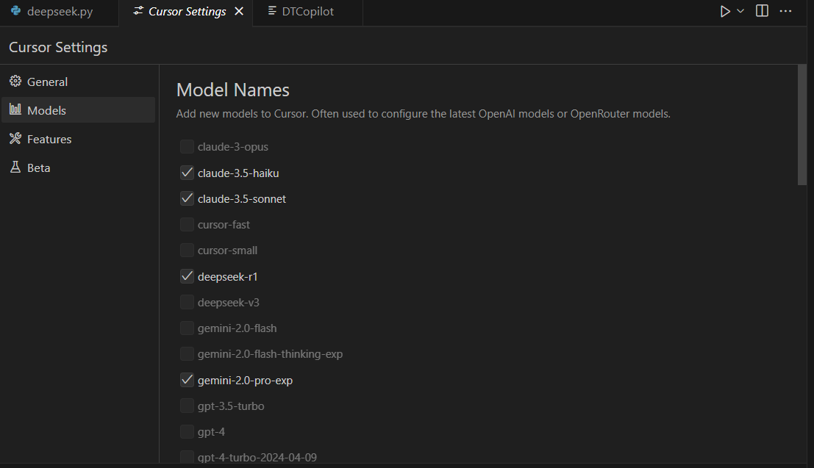Check the cursor-small model checkbox

click(187, 251)
